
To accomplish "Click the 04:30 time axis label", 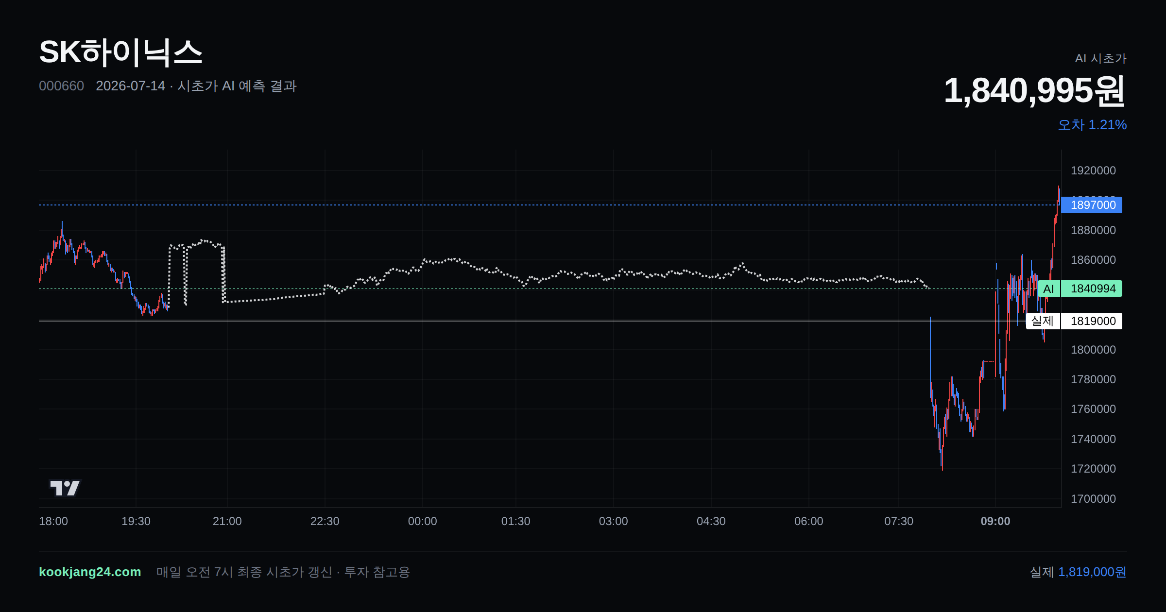I will coord(711,521).
